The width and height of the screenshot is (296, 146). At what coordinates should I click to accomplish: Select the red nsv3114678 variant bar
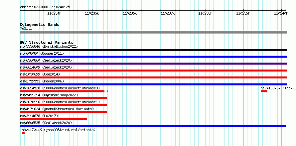[53, 119]
